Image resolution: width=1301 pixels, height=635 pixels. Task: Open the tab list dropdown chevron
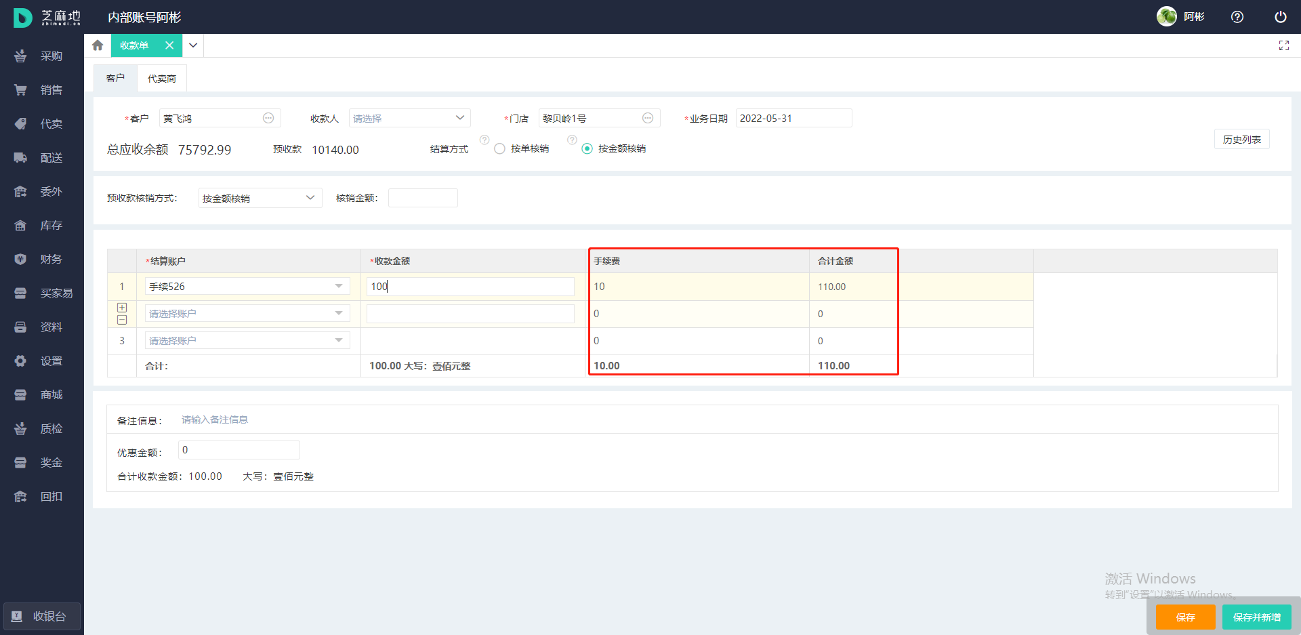[x=193, y=45]
